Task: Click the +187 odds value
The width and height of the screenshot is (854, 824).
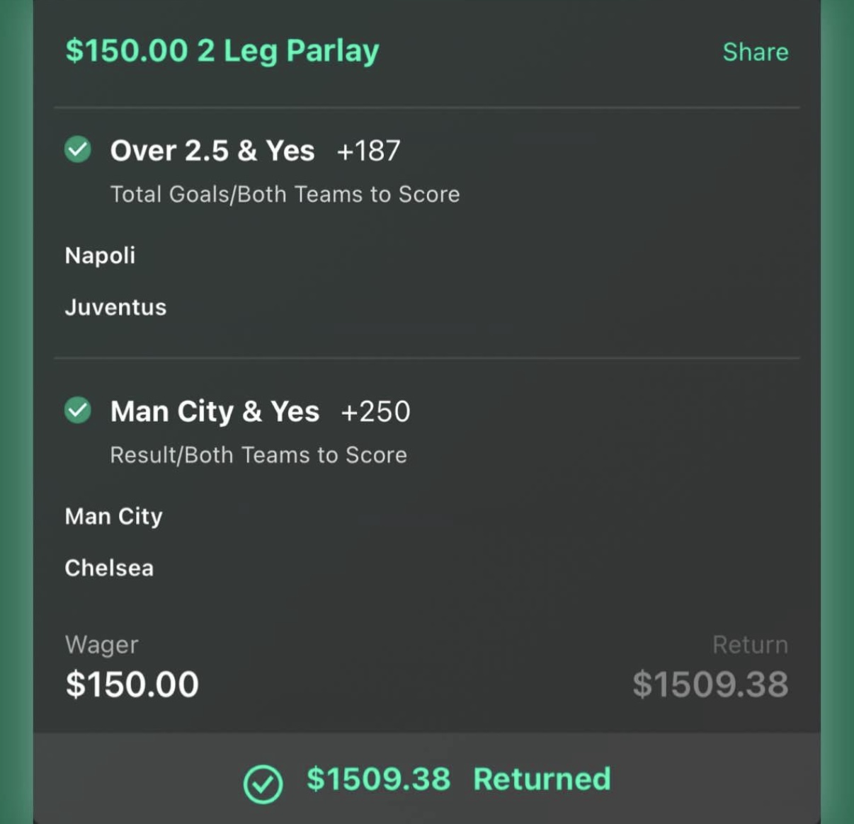Action: click(369, 150)
